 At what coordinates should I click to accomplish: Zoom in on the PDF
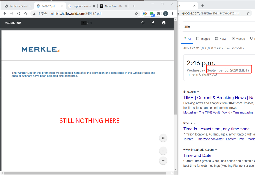[x=163, y=151]
